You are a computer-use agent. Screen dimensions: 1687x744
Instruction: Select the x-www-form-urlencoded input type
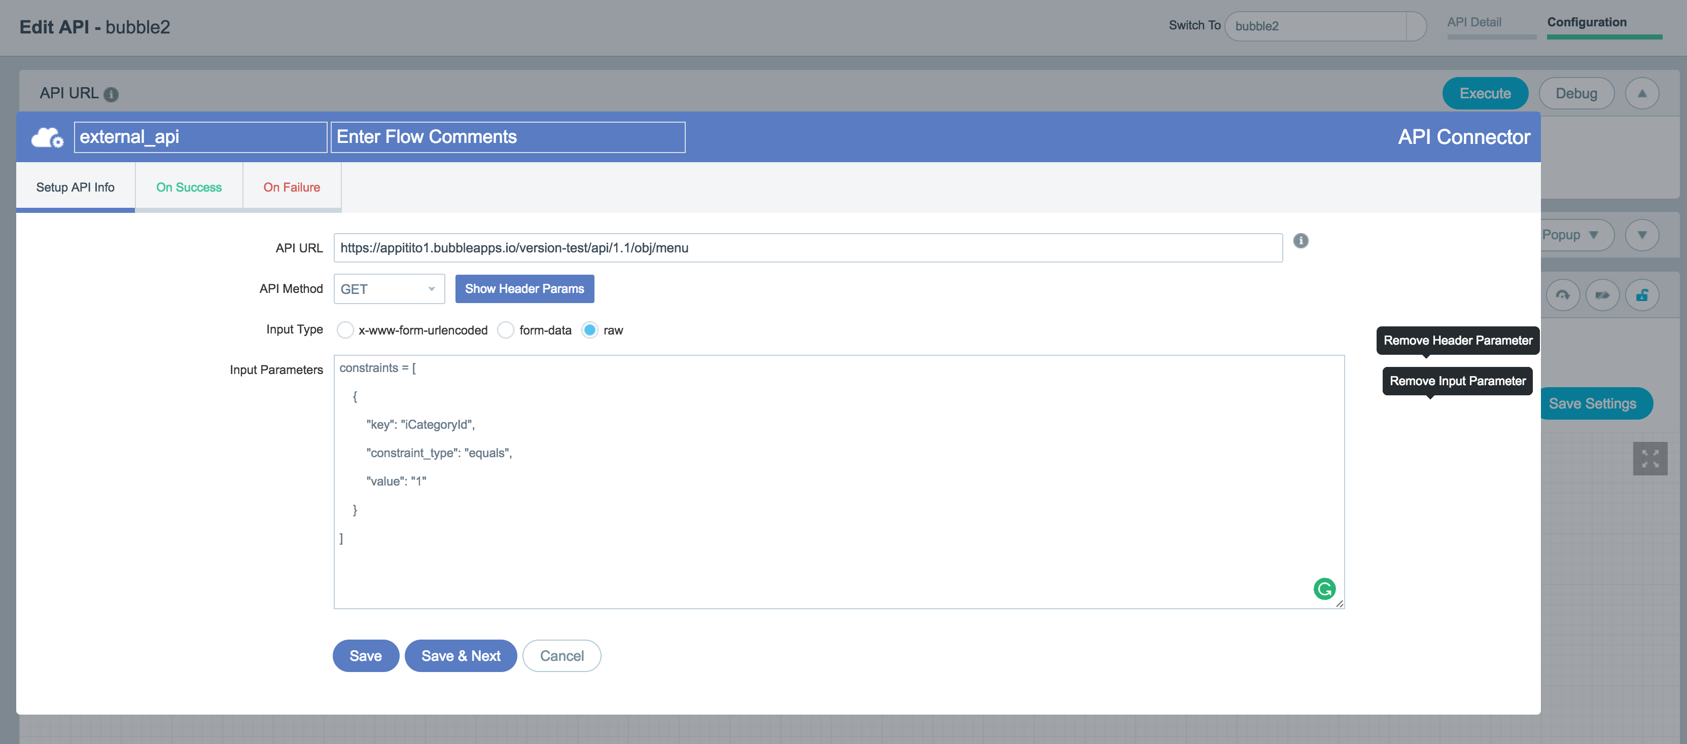point(345,330)
